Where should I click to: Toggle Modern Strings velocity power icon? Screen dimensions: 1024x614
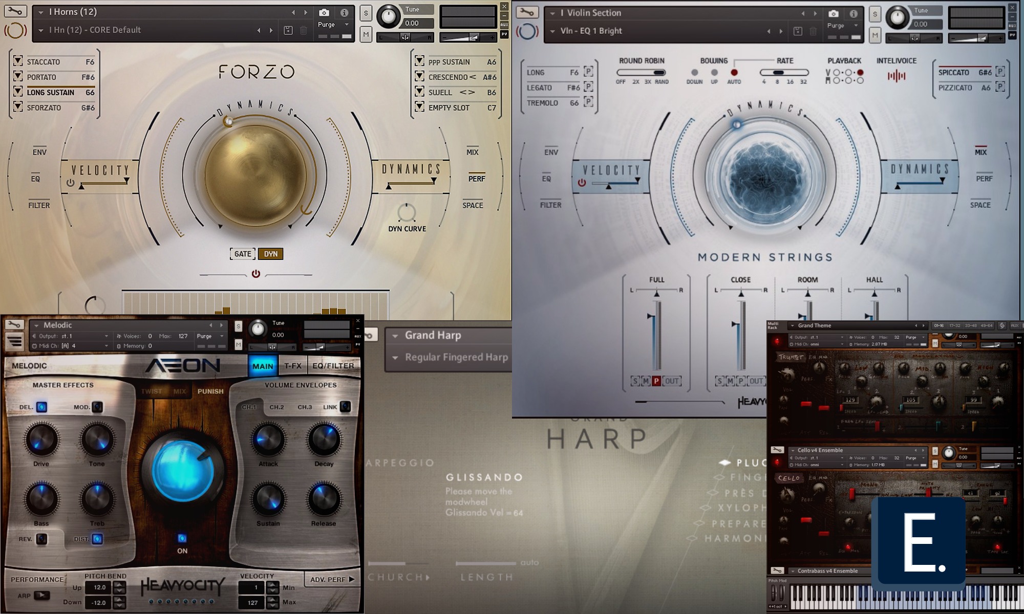pyautogui.click(x=582, y=182)
